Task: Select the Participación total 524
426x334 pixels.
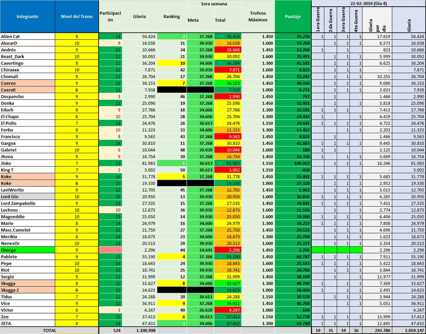Action: 110,331
